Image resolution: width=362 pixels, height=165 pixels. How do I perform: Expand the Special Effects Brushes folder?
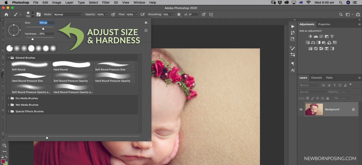click(8, 111)
